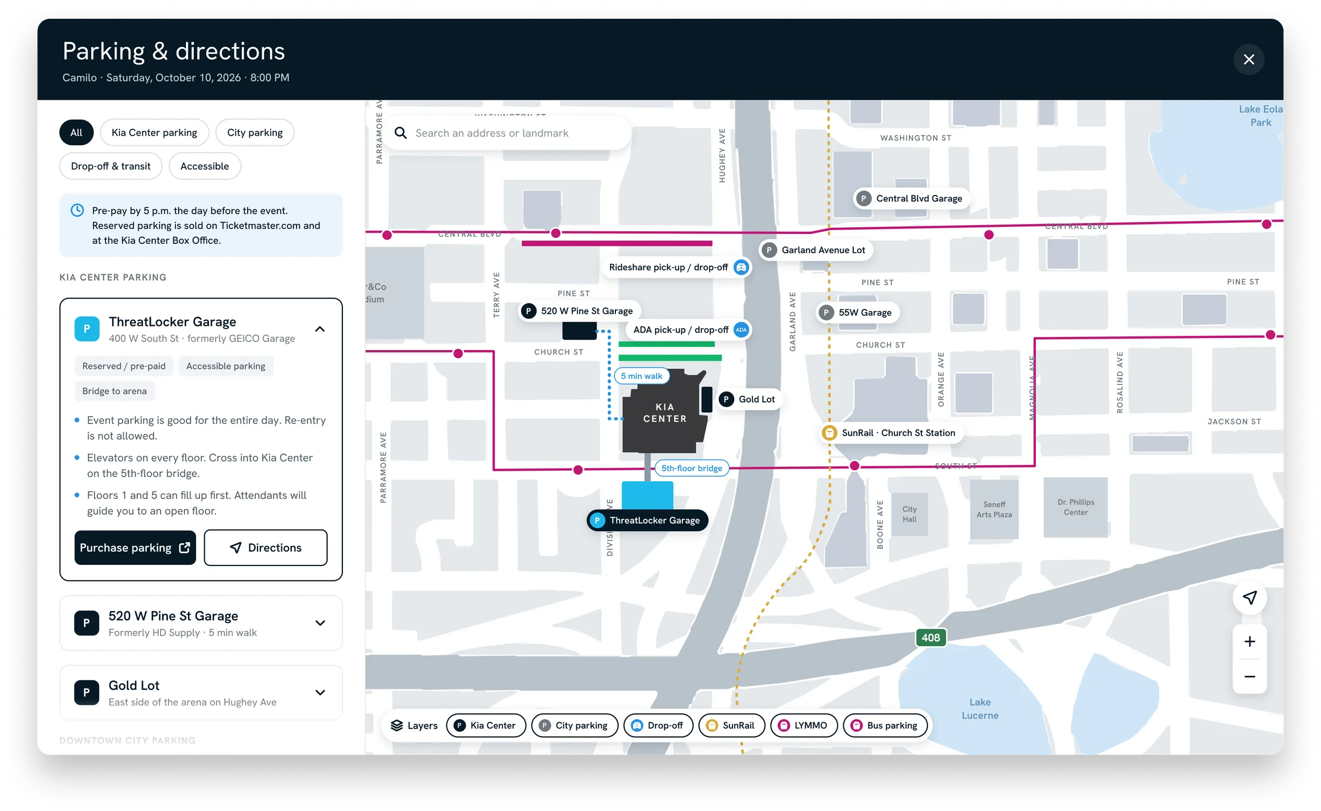The image size is (1321, 811).
Task: Toggle the SunRail map layer
Action: 732,725
